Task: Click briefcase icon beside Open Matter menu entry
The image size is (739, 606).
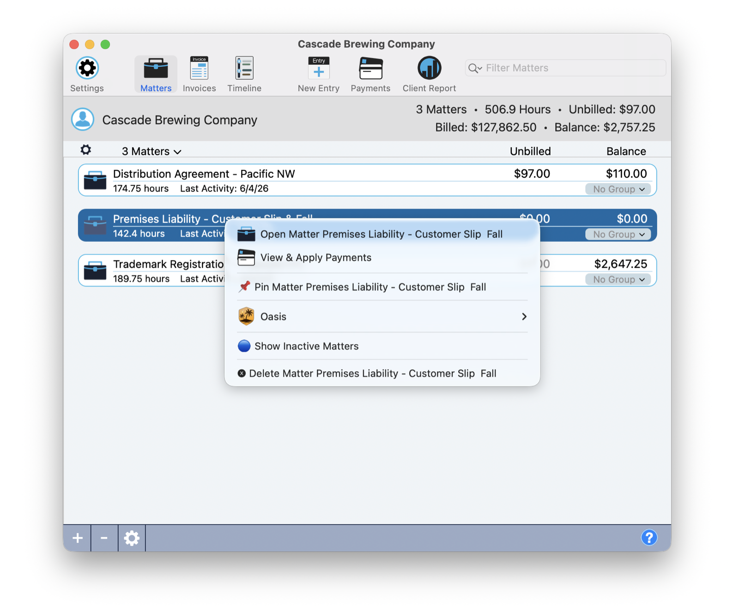Action: click(x=246, y=234)
